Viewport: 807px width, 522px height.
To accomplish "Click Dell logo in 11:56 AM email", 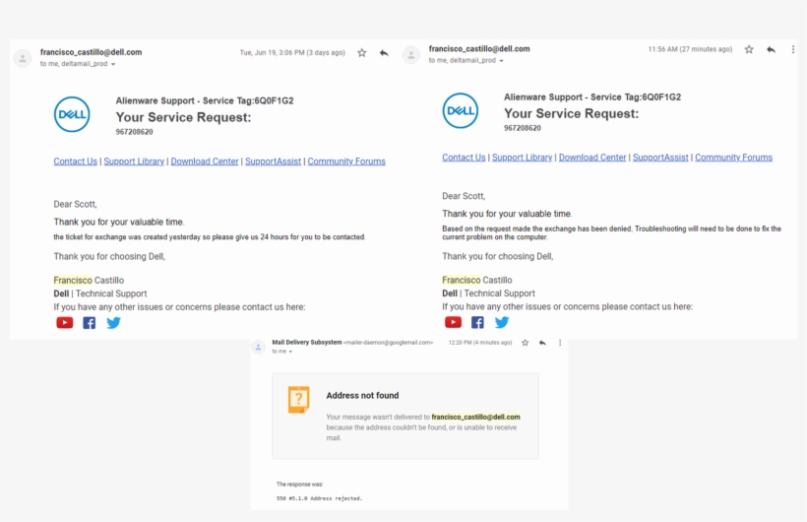I will pos(461,110).
